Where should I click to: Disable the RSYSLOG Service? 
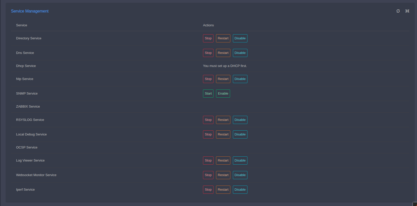240,120
